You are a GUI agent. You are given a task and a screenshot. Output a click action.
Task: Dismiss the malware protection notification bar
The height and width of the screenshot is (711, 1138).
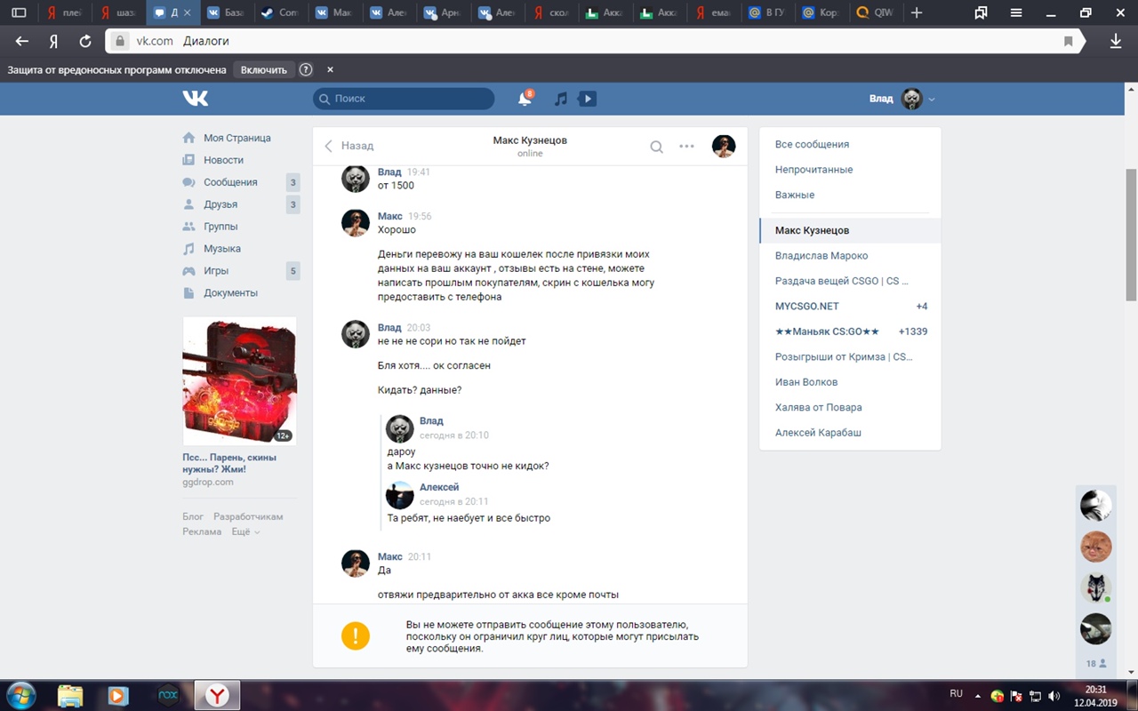(x=330, y=69)
